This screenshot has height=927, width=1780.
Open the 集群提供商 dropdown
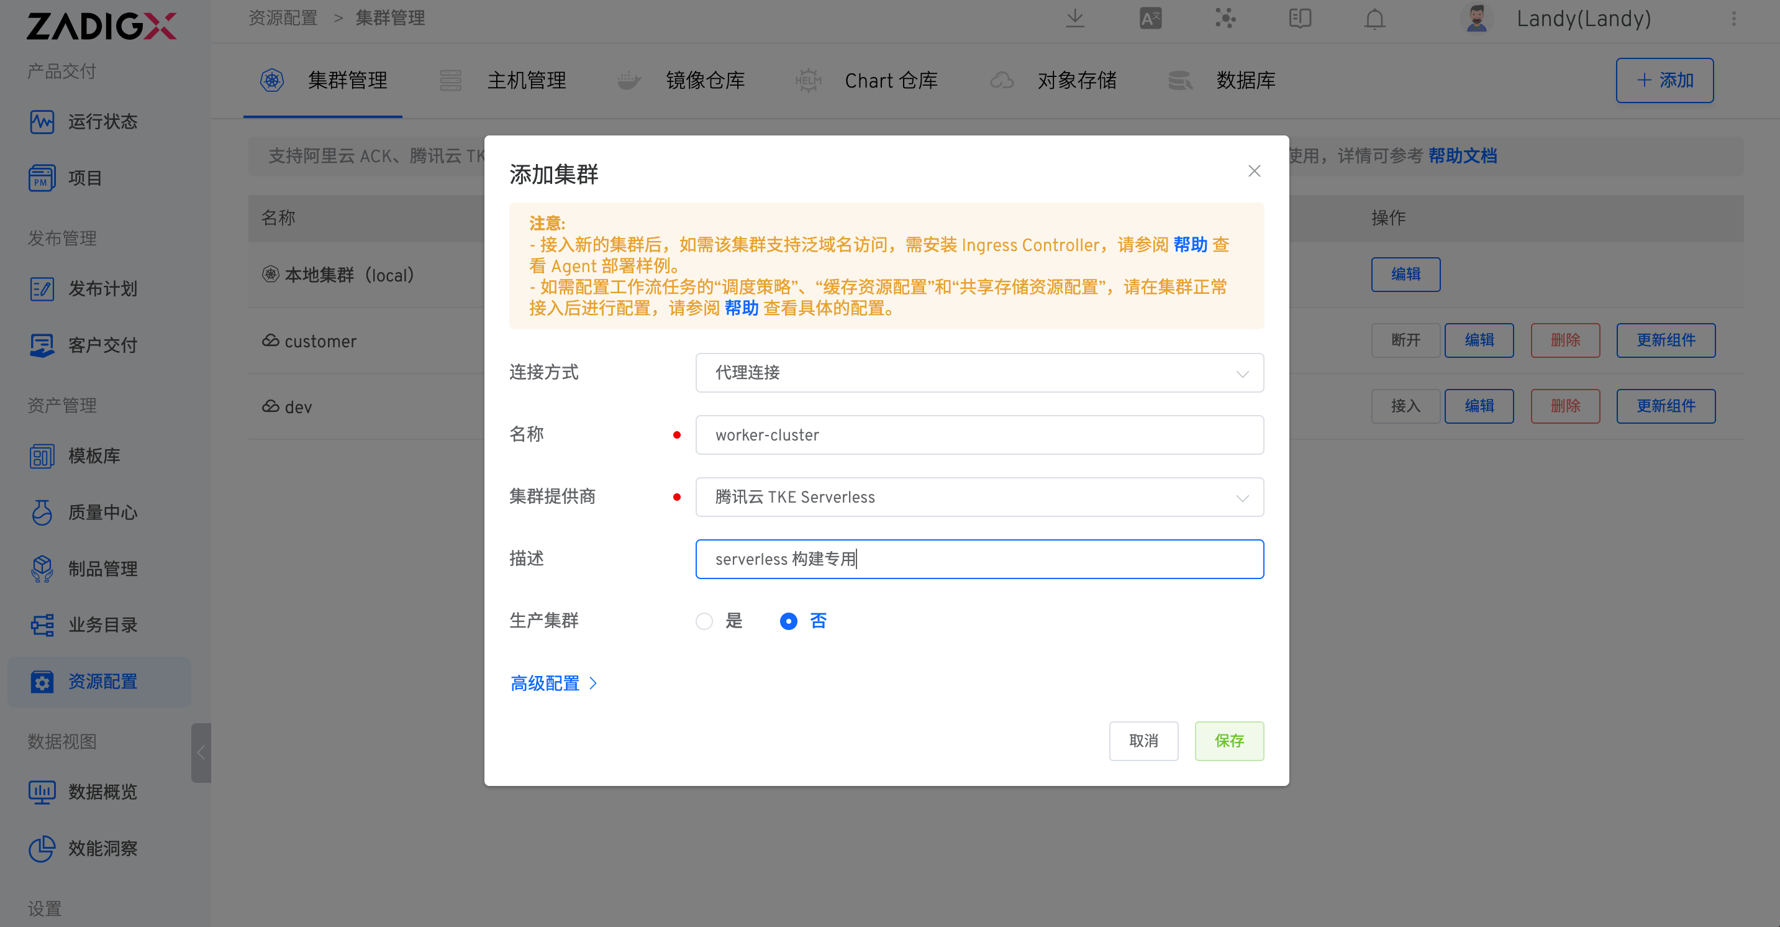tap(979, 497)
